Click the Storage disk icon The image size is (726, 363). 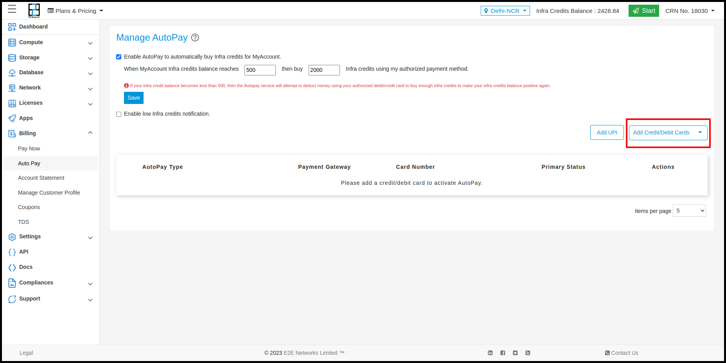12,58
